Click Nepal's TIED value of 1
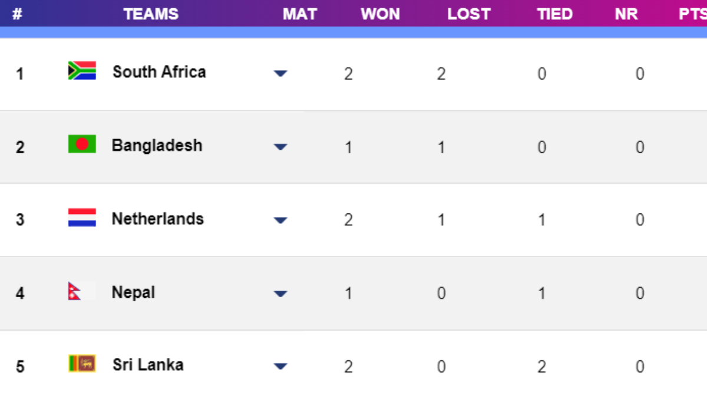707x398 pixels. pos(541,293)
